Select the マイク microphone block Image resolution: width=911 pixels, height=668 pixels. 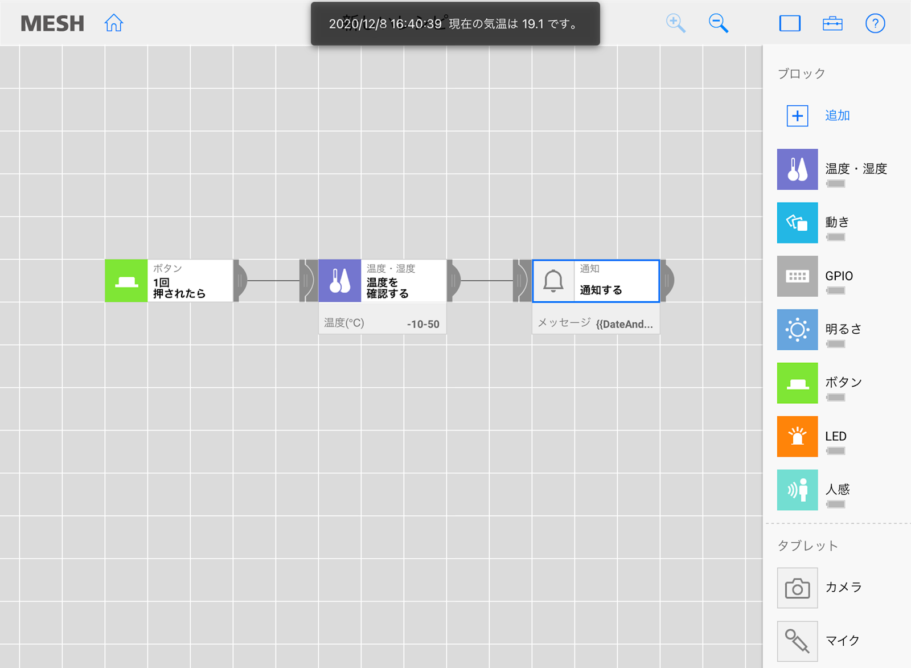797,641
